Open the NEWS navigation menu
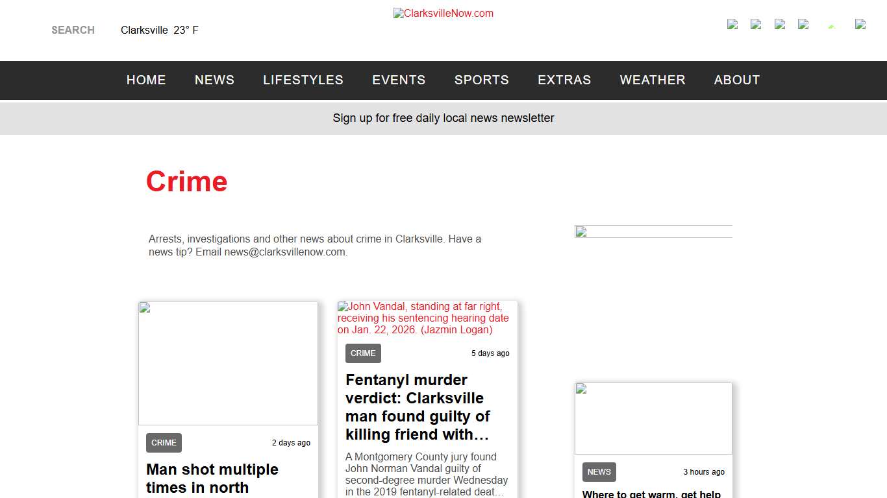The width and height of the screenshot is (887, 498). [x=214, y=80]
